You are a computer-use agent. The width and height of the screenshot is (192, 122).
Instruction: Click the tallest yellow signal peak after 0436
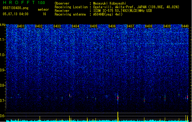pyautogui.click(x=118, y=117)
